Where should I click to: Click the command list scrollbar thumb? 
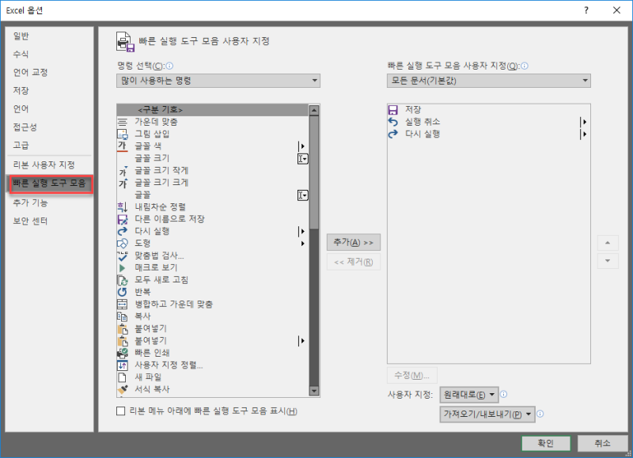tap(314, 173)
